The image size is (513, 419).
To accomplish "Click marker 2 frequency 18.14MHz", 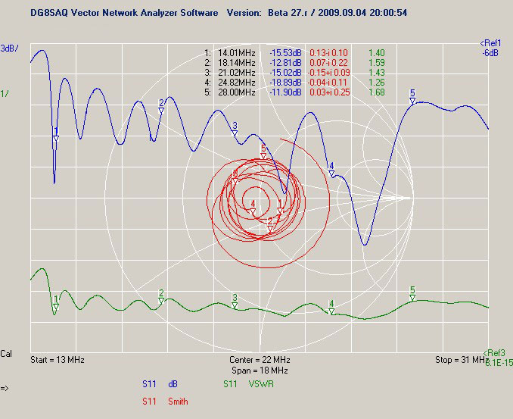I will pos(237,63).
